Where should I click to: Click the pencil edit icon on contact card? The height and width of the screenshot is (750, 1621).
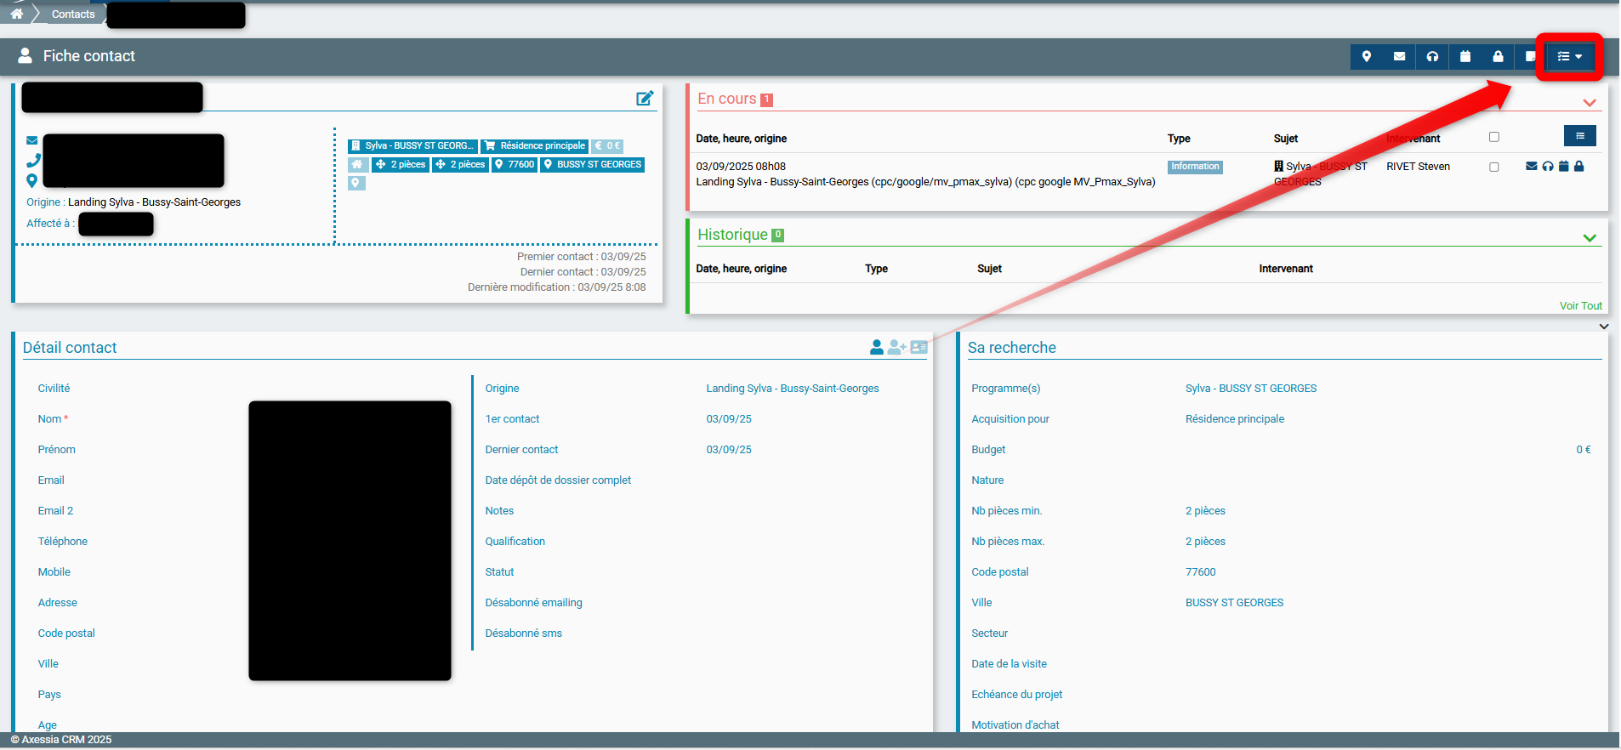pos(645,99)
